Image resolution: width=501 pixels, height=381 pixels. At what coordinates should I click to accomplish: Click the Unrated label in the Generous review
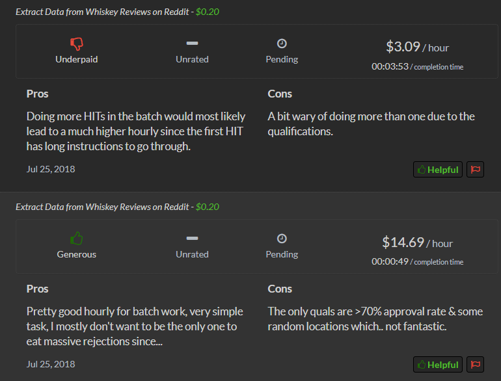click(192, 254)
